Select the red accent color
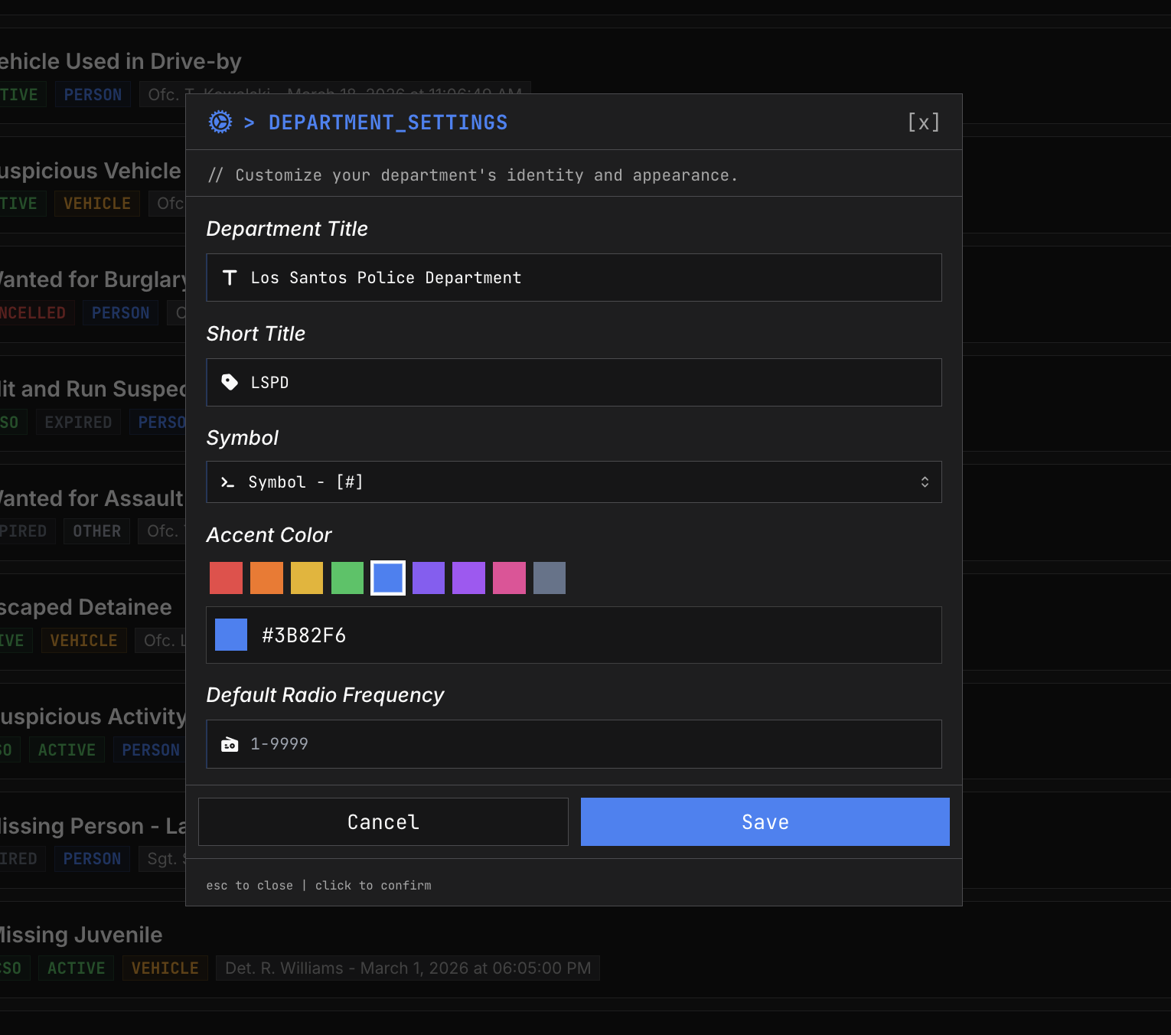Screen dimensions: 1171x1035 click(x=226, y=578)
